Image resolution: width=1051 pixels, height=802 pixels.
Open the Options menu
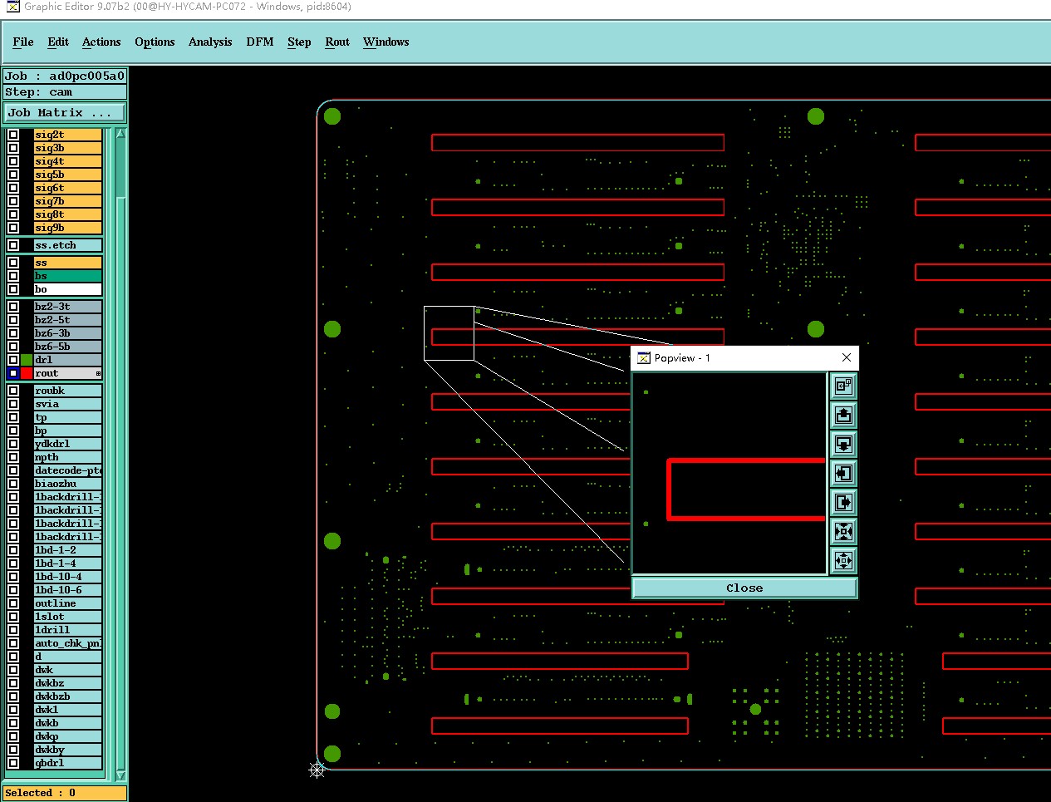(x=155, y=42)
